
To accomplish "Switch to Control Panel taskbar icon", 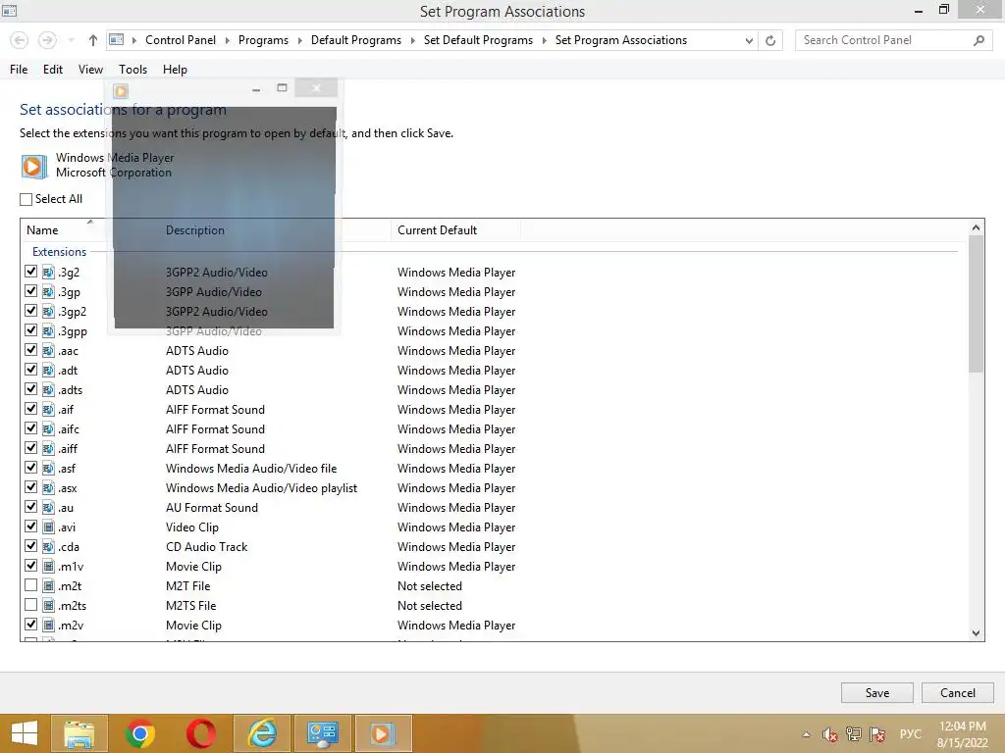I will (x=322, y=733).
